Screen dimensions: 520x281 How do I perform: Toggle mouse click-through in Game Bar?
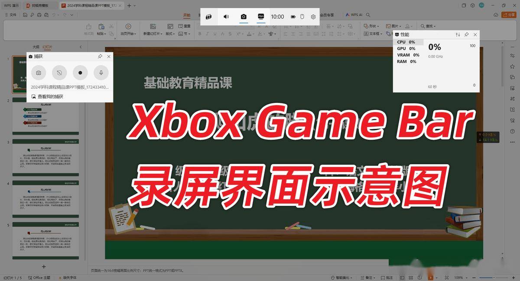coord(303,17)
